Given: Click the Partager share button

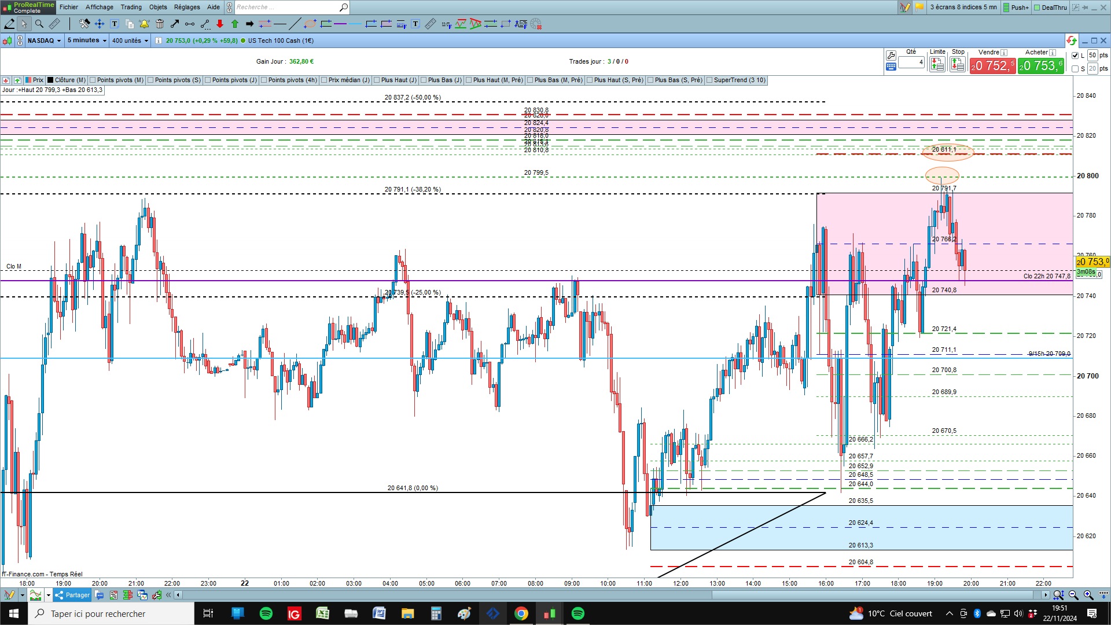Looking at the screenshot, I should click(72, 595).
